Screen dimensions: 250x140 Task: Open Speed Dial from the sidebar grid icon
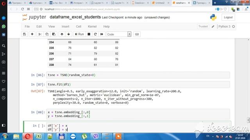[x=4, y=73]
